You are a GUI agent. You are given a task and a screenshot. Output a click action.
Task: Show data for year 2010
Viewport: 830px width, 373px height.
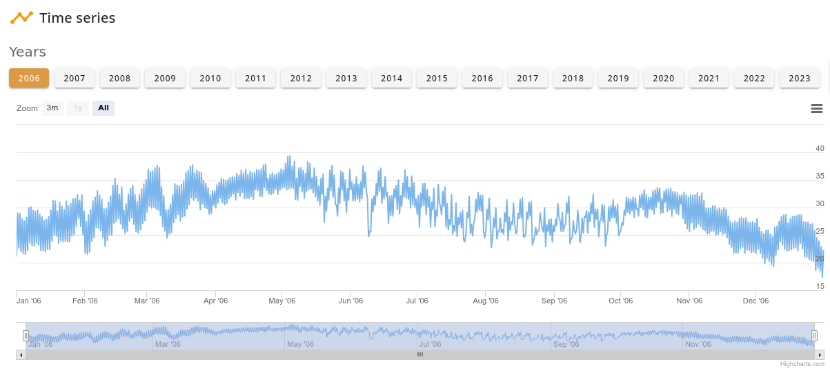(210, 78)
